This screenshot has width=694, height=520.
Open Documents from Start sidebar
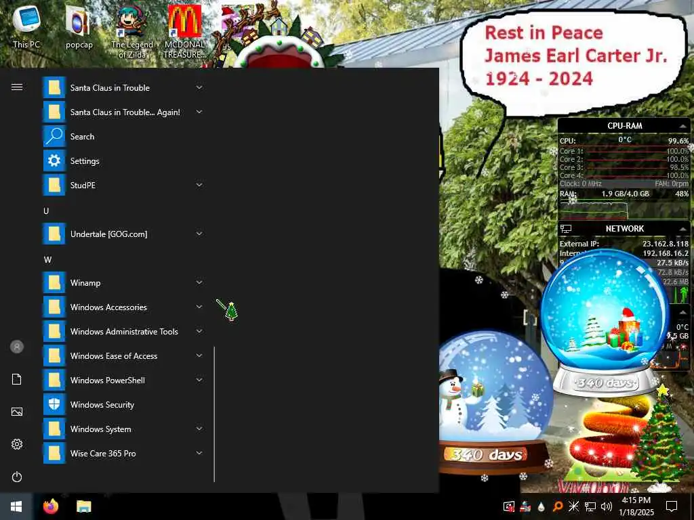[17, 379]
